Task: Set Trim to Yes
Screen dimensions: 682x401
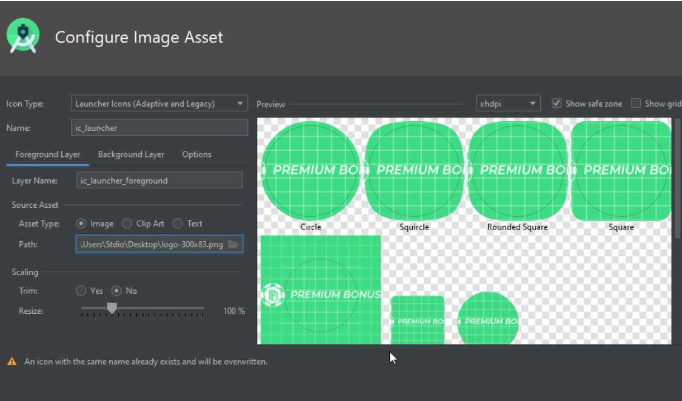Action: [81, 291]
